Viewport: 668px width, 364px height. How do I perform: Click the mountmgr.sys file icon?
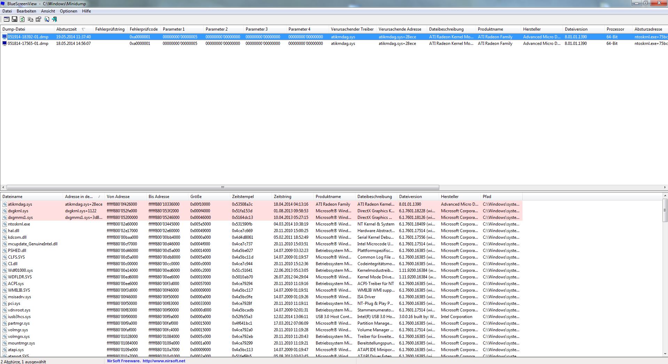[x=5, y=343]
